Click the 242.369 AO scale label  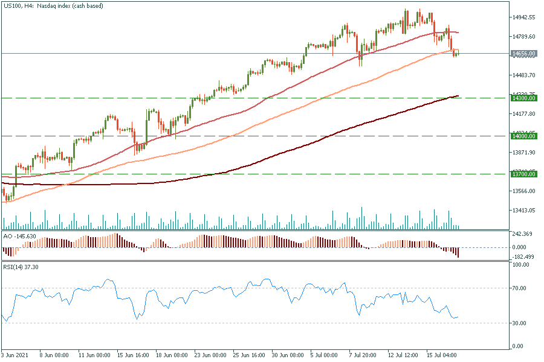(x=522, y=234)
